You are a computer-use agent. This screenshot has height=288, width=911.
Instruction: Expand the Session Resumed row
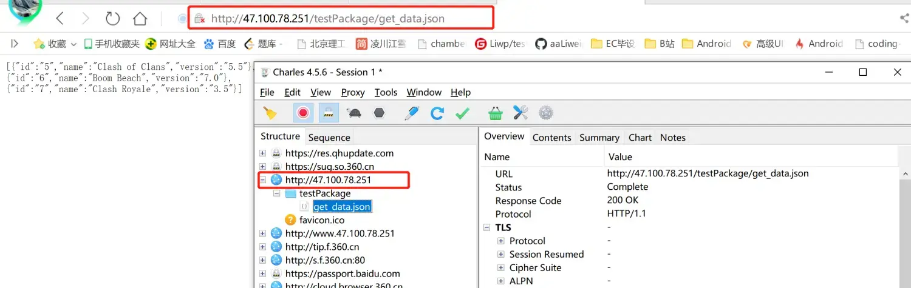tap(501, 255)
